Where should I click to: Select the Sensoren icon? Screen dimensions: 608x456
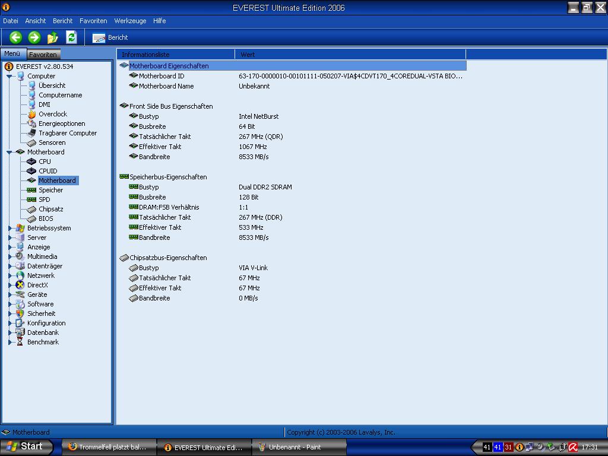(32, 143)
